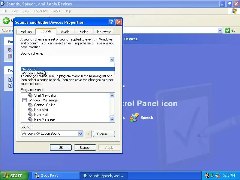
Task: Click Sounds, Speech, and... taskbar button
Action: [x=103, y=175]
